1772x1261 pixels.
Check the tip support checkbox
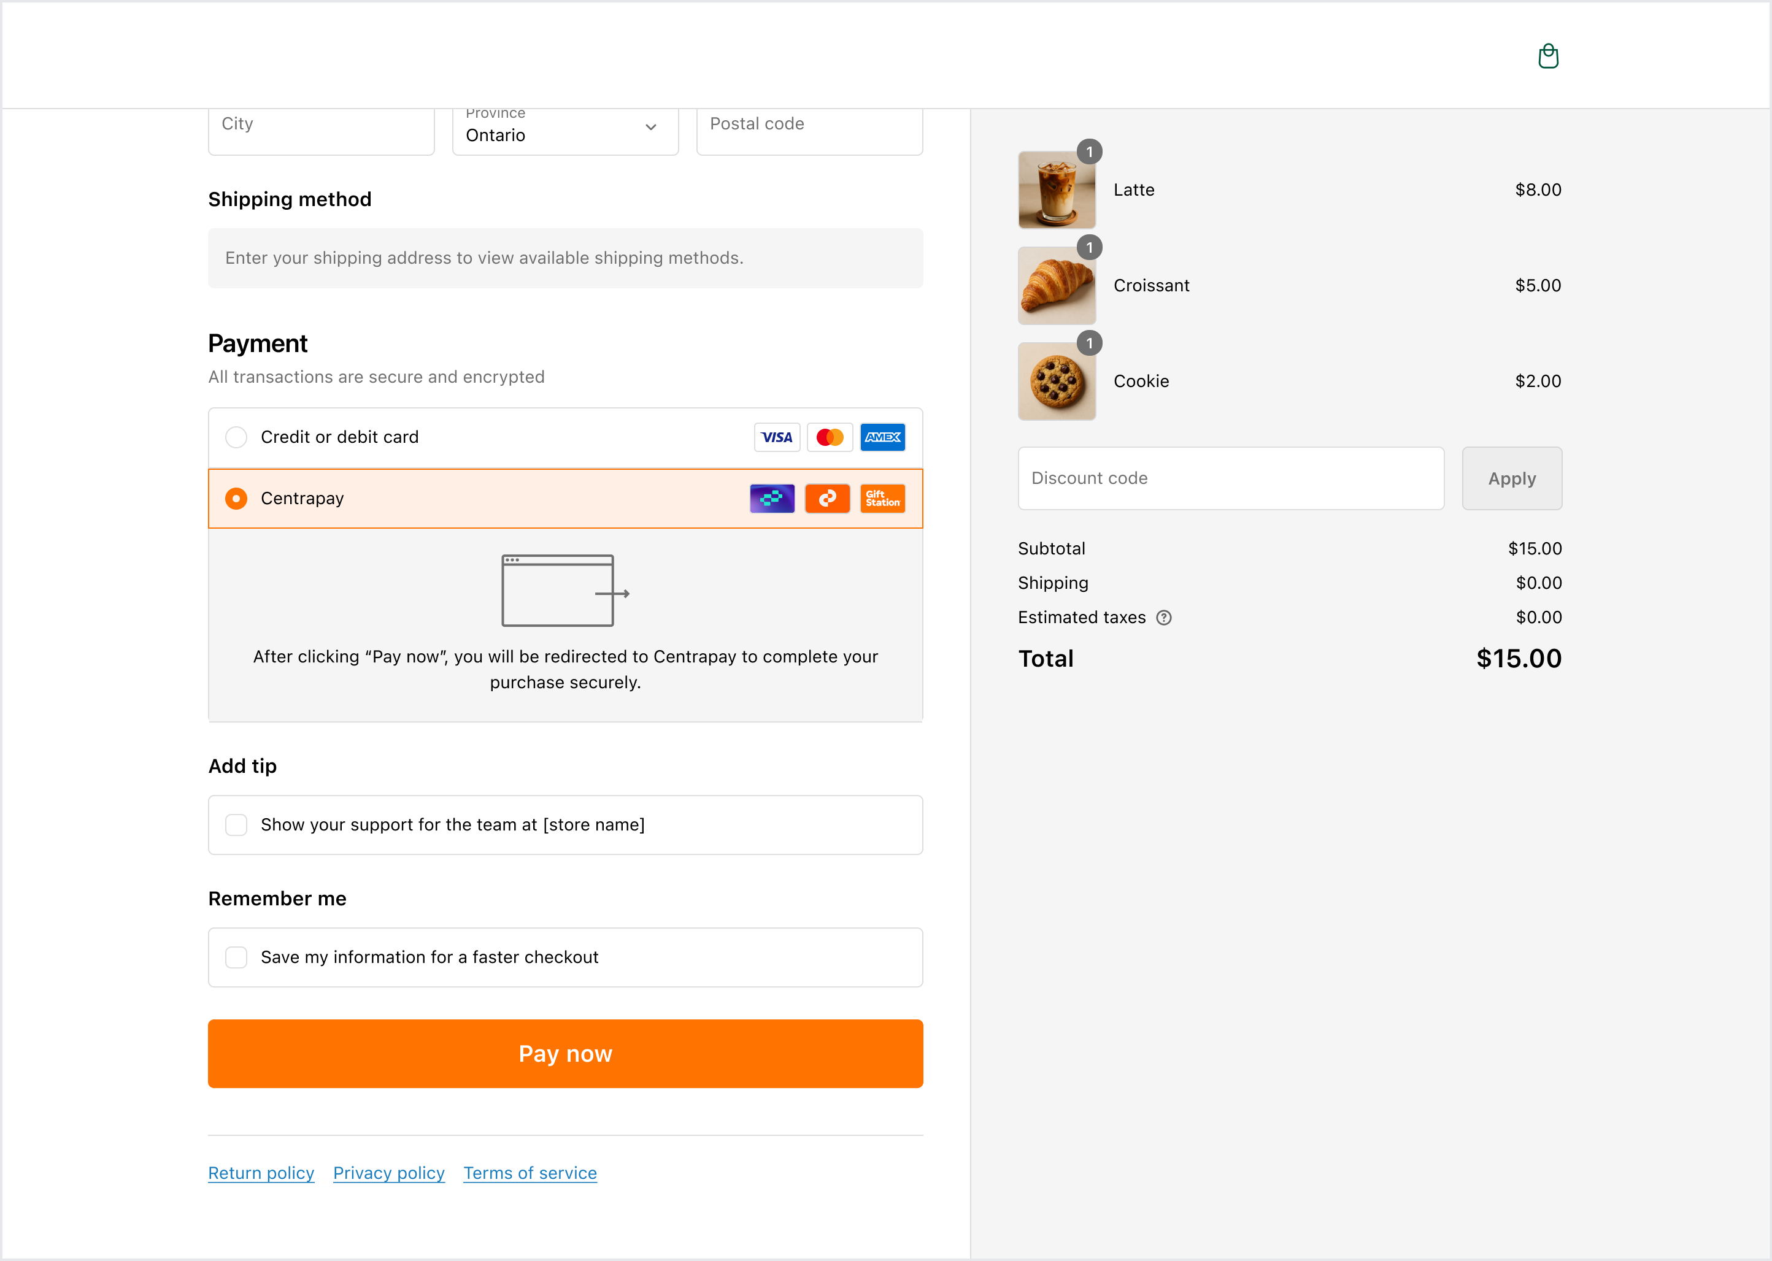236,825
